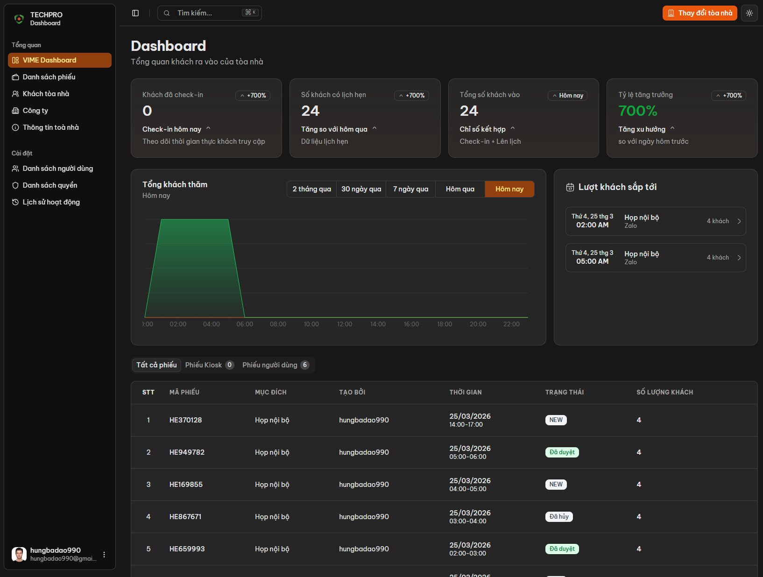Click Thay đổi tòa nhà button

tap(699, 13)
